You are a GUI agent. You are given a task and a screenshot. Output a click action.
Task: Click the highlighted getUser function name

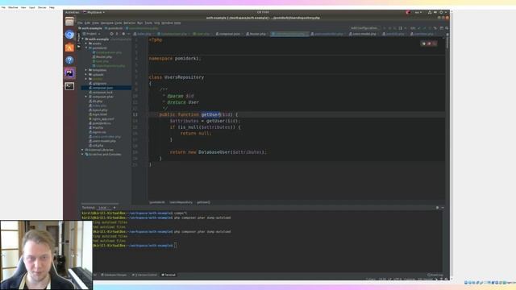pyautogui.click(x=211, y=114)
